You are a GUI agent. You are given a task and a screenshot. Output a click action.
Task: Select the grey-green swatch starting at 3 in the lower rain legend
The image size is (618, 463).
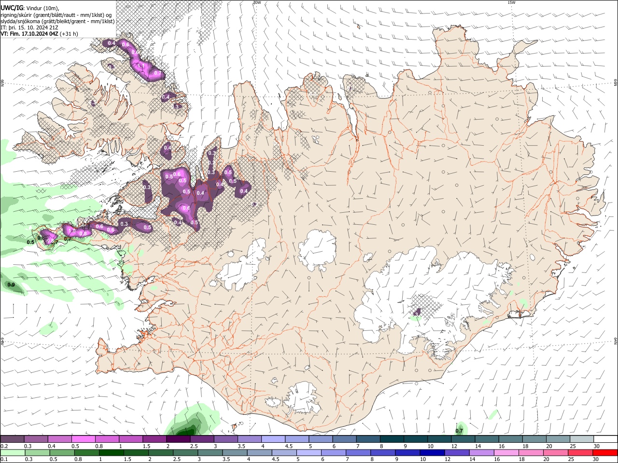211,452
